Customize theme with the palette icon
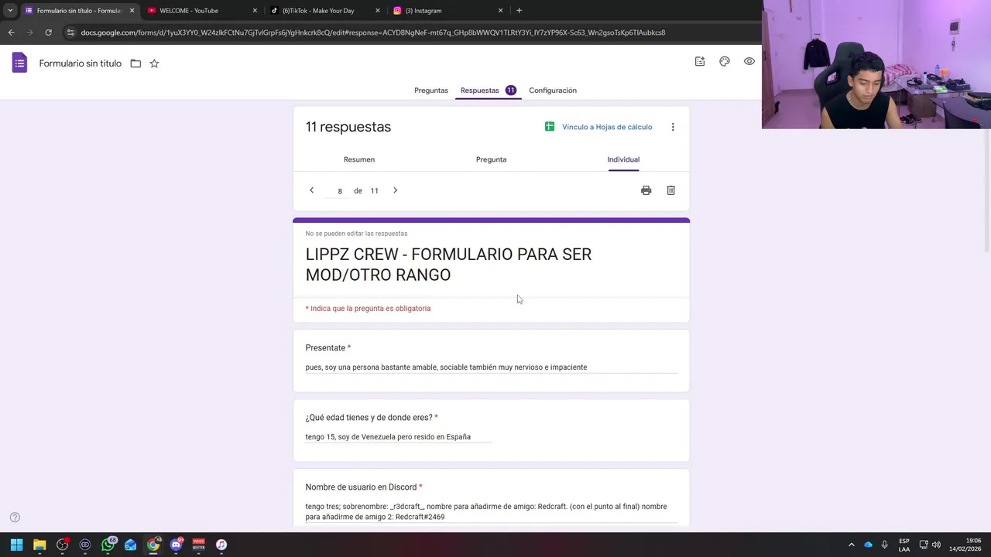This screenshot has width=991, height=557. click(725, 61)
